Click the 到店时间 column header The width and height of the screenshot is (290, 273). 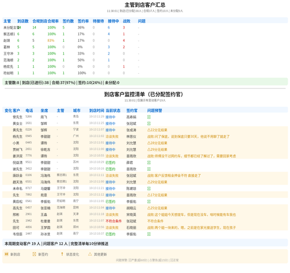[x=97, y=110]
